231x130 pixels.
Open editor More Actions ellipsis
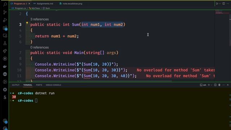[x=228, y=4]
